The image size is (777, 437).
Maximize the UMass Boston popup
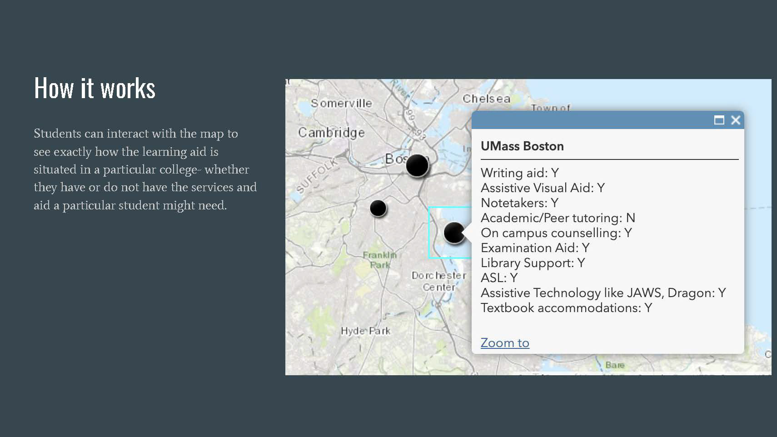(x=719, y=120)
